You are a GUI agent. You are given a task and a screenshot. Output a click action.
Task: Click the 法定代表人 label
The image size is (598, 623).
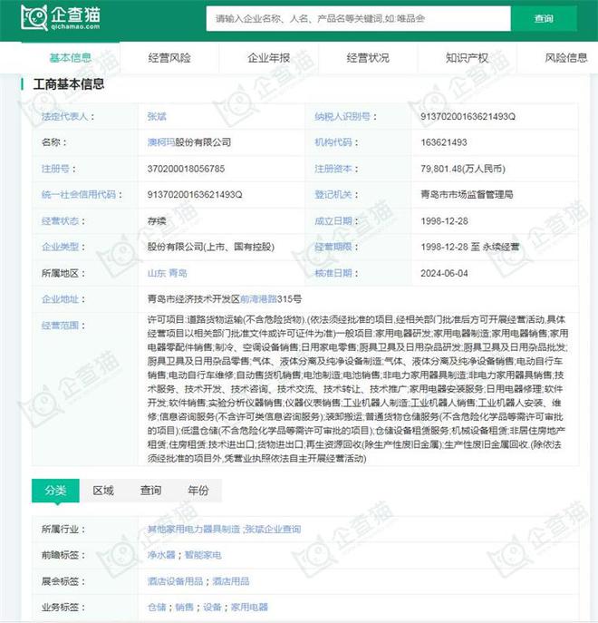(64, 116)
